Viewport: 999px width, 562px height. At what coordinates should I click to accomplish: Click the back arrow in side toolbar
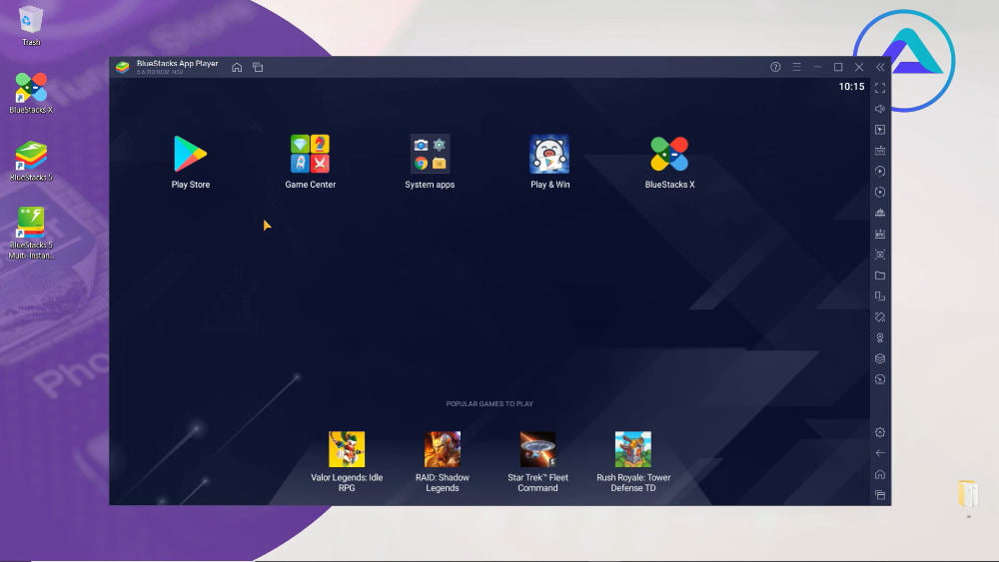pos(880,453)
